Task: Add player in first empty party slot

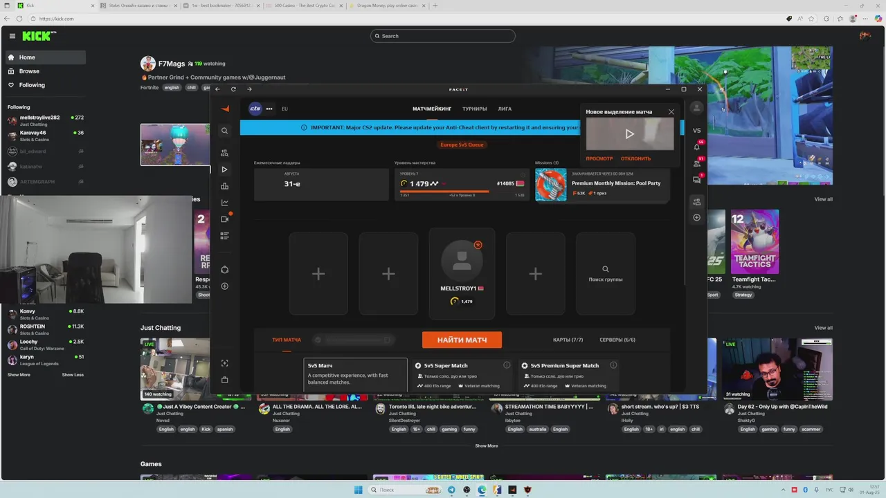Action: pos(318,274)
